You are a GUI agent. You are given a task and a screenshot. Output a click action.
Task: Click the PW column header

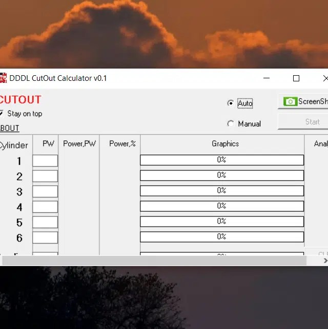pos(48,144)
